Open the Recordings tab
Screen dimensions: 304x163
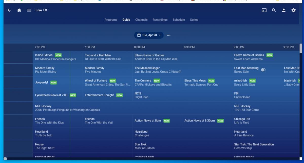(x=160, y=20)
